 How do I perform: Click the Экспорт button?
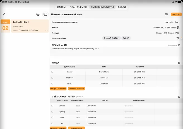tap(176, 14)
